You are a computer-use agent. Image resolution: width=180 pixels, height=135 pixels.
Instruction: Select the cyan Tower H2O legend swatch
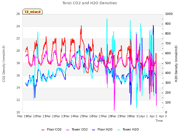tap(119, 130)
